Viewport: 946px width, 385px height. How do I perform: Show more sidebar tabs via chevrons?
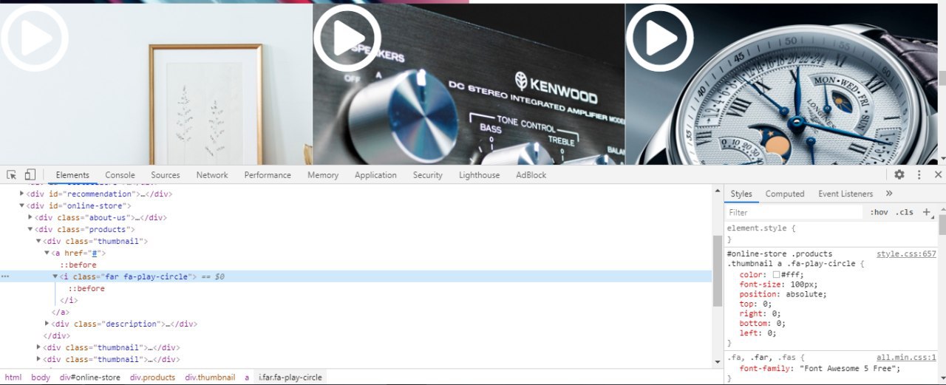click(x=889, y=194)
